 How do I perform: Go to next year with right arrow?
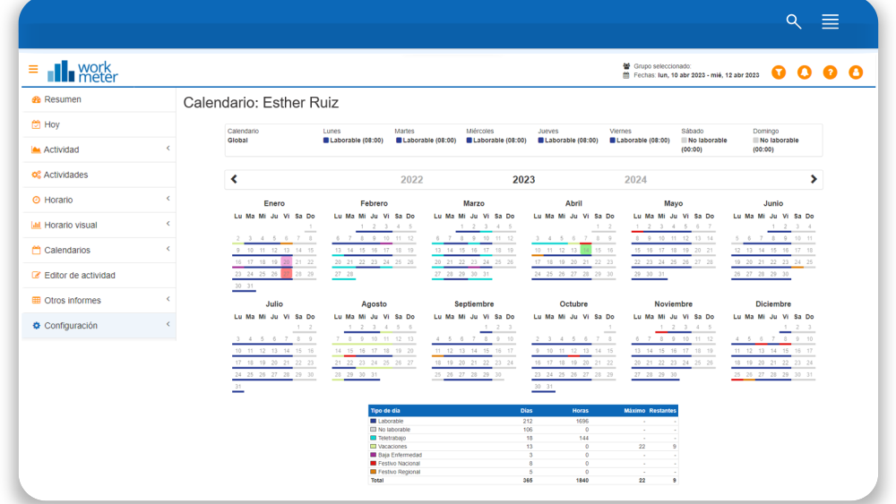814,179
